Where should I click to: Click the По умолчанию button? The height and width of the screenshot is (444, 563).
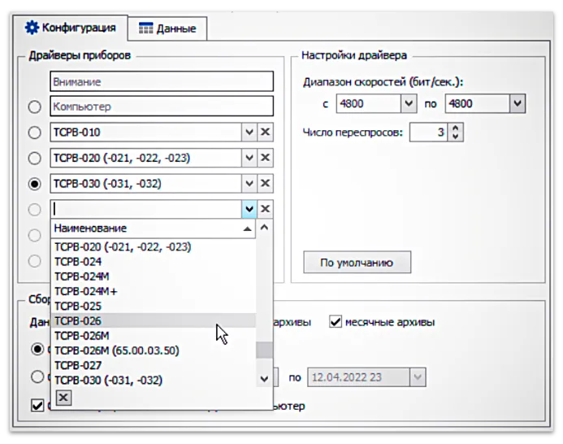(x=357, y=263)
